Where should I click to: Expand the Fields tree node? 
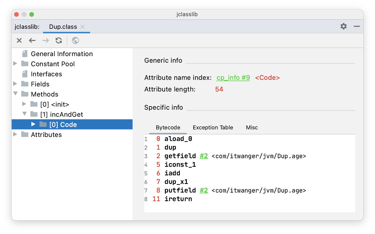[15, 84]
